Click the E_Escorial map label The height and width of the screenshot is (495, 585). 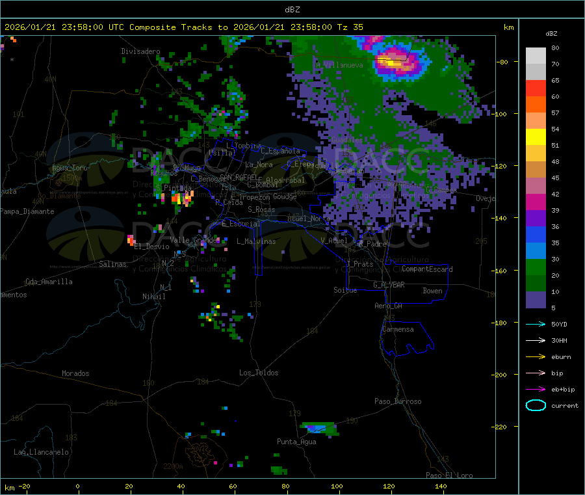[241, 224]
